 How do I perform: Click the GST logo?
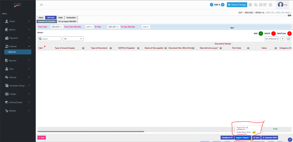point(18,5)
